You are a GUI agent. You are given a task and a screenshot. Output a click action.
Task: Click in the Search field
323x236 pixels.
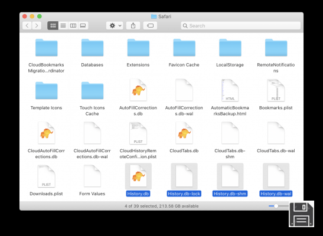tap(240, 26)
